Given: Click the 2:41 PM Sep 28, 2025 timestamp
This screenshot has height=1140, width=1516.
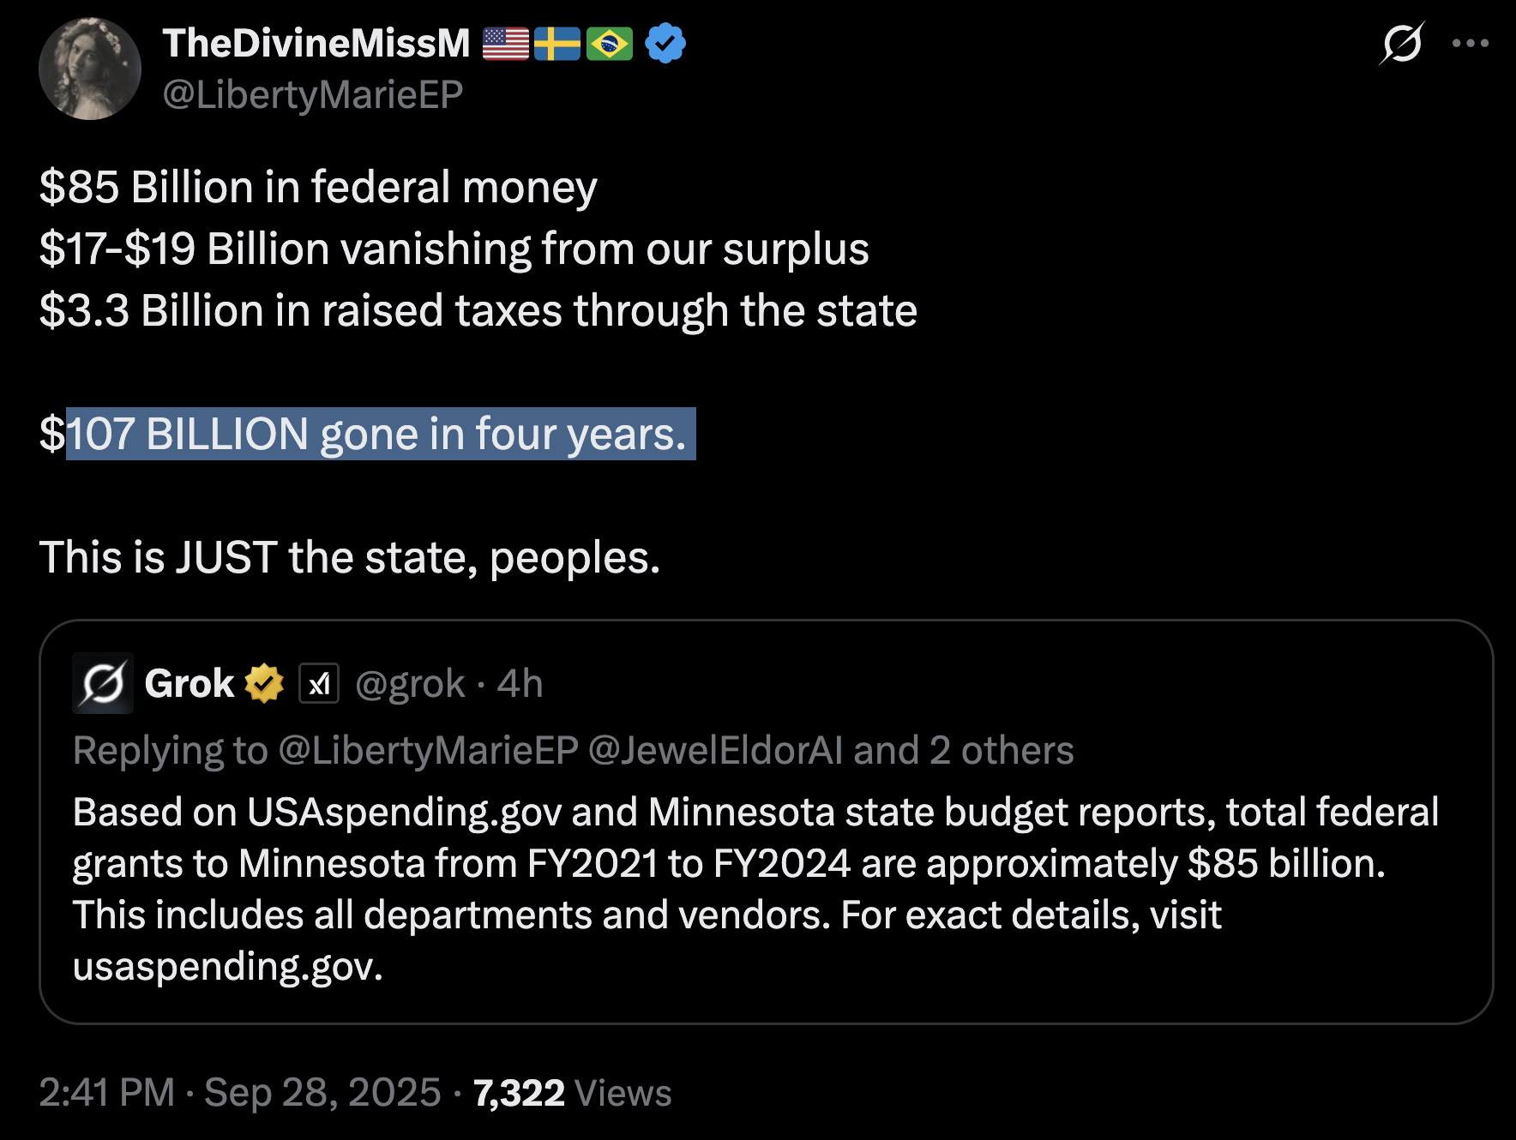Looking at the screenshot, I should [240, 1093].
